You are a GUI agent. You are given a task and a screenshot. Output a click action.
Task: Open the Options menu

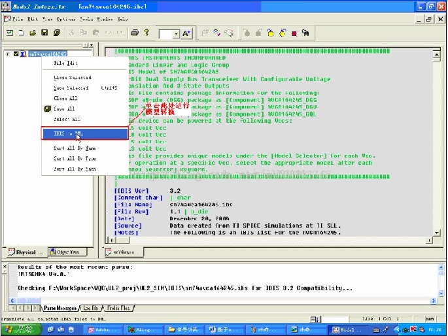(65, 19)
